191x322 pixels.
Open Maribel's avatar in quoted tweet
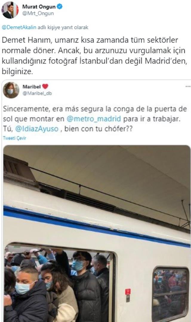pos(11,90)
